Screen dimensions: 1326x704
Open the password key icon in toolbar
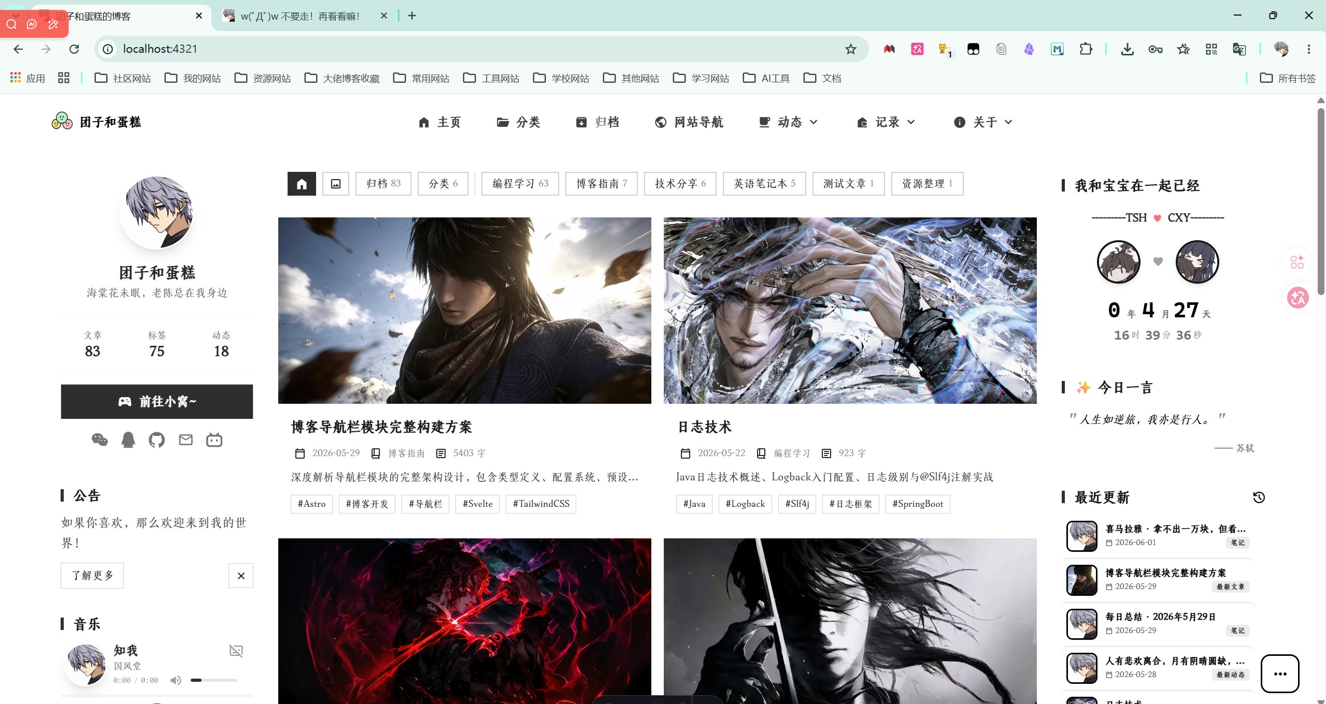pos(1155,49)
